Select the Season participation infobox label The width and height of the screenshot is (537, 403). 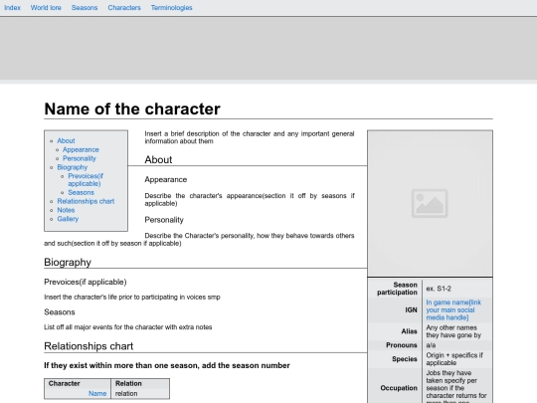pos(397,289)
